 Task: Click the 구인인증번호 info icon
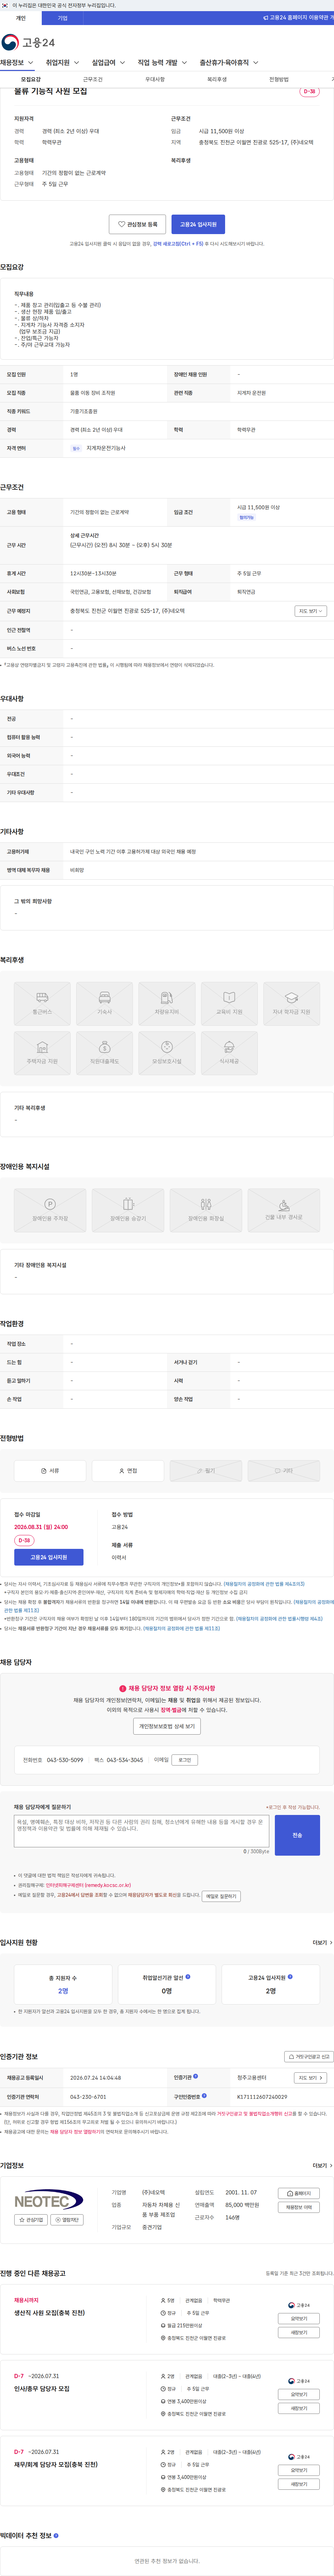(x=204, y=2095)
